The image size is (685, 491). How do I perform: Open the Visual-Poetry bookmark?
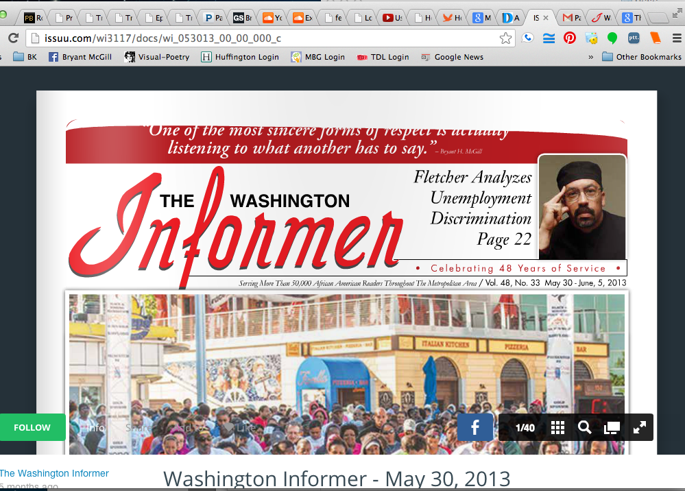157,57
